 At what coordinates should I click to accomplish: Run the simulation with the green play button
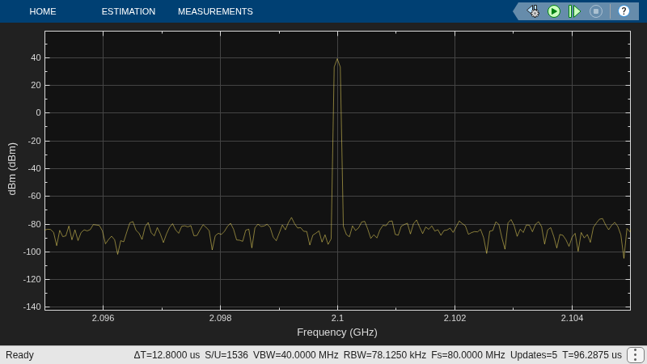(x=554, y=11)
